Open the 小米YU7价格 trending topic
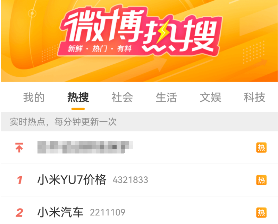The width and height of the screenshot is (278, 224). [x=72, y=180]
